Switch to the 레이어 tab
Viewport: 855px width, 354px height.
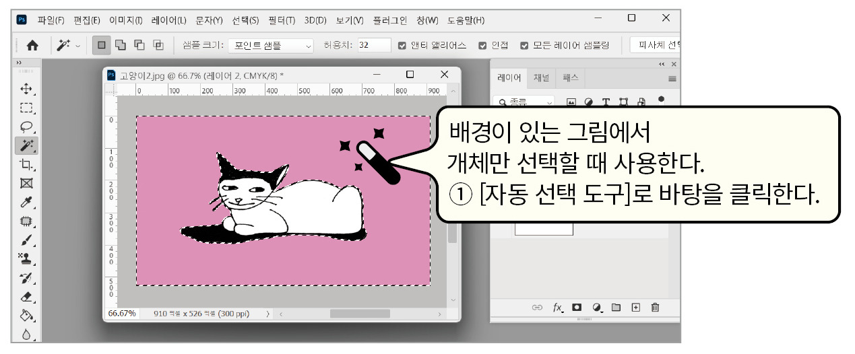point(509,78)
